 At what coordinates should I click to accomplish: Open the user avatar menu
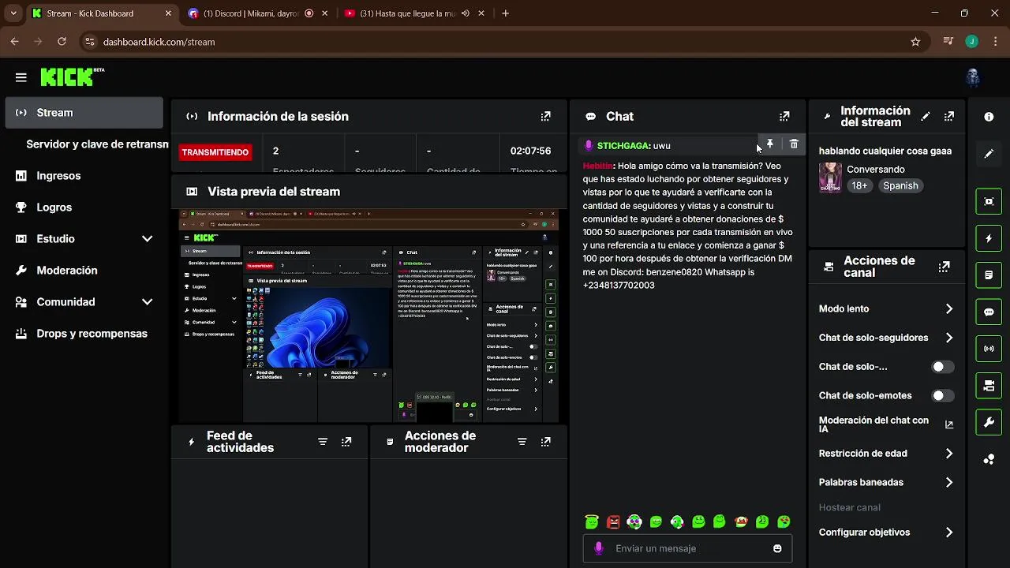[973, 77]
